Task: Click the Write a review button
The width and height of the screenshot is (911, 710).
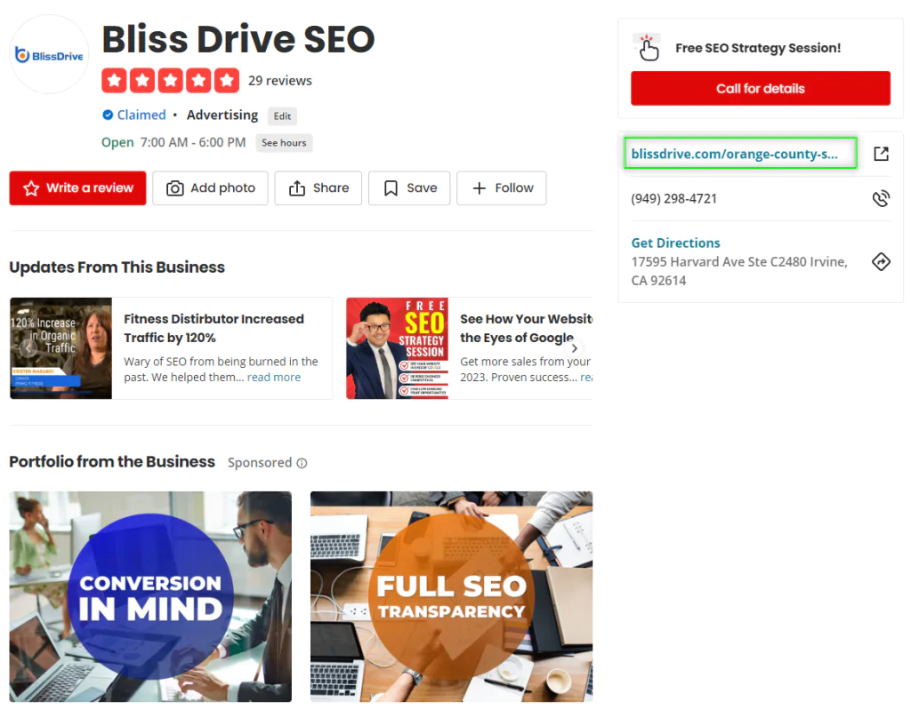Action: (x=78, y=188)
